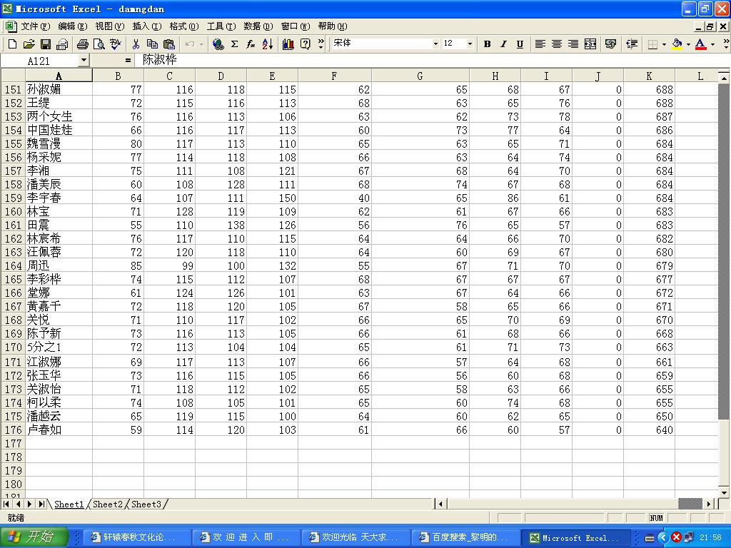
Task: Expand the Name Box dropdown arrow
Action: [84, 61]
